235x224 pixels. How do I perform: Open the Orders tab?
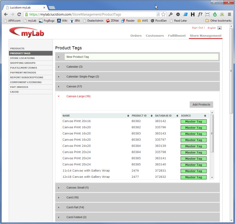pyautogui.click(x=136, y=36)
